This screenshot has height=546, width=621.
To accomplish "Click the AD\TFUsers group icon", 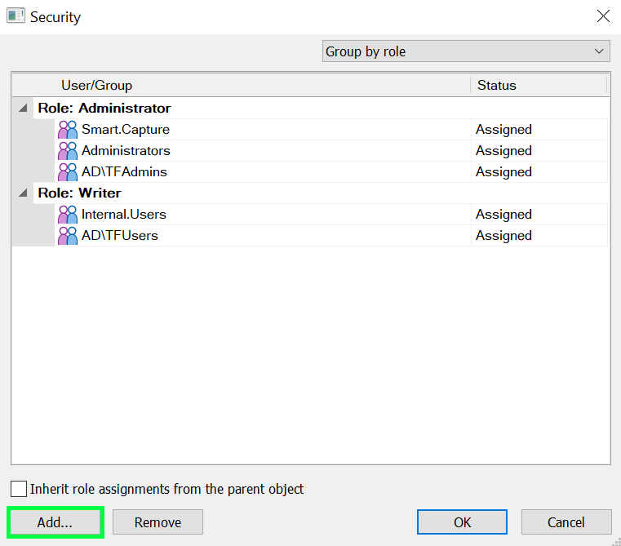I will tap(68, 236).
